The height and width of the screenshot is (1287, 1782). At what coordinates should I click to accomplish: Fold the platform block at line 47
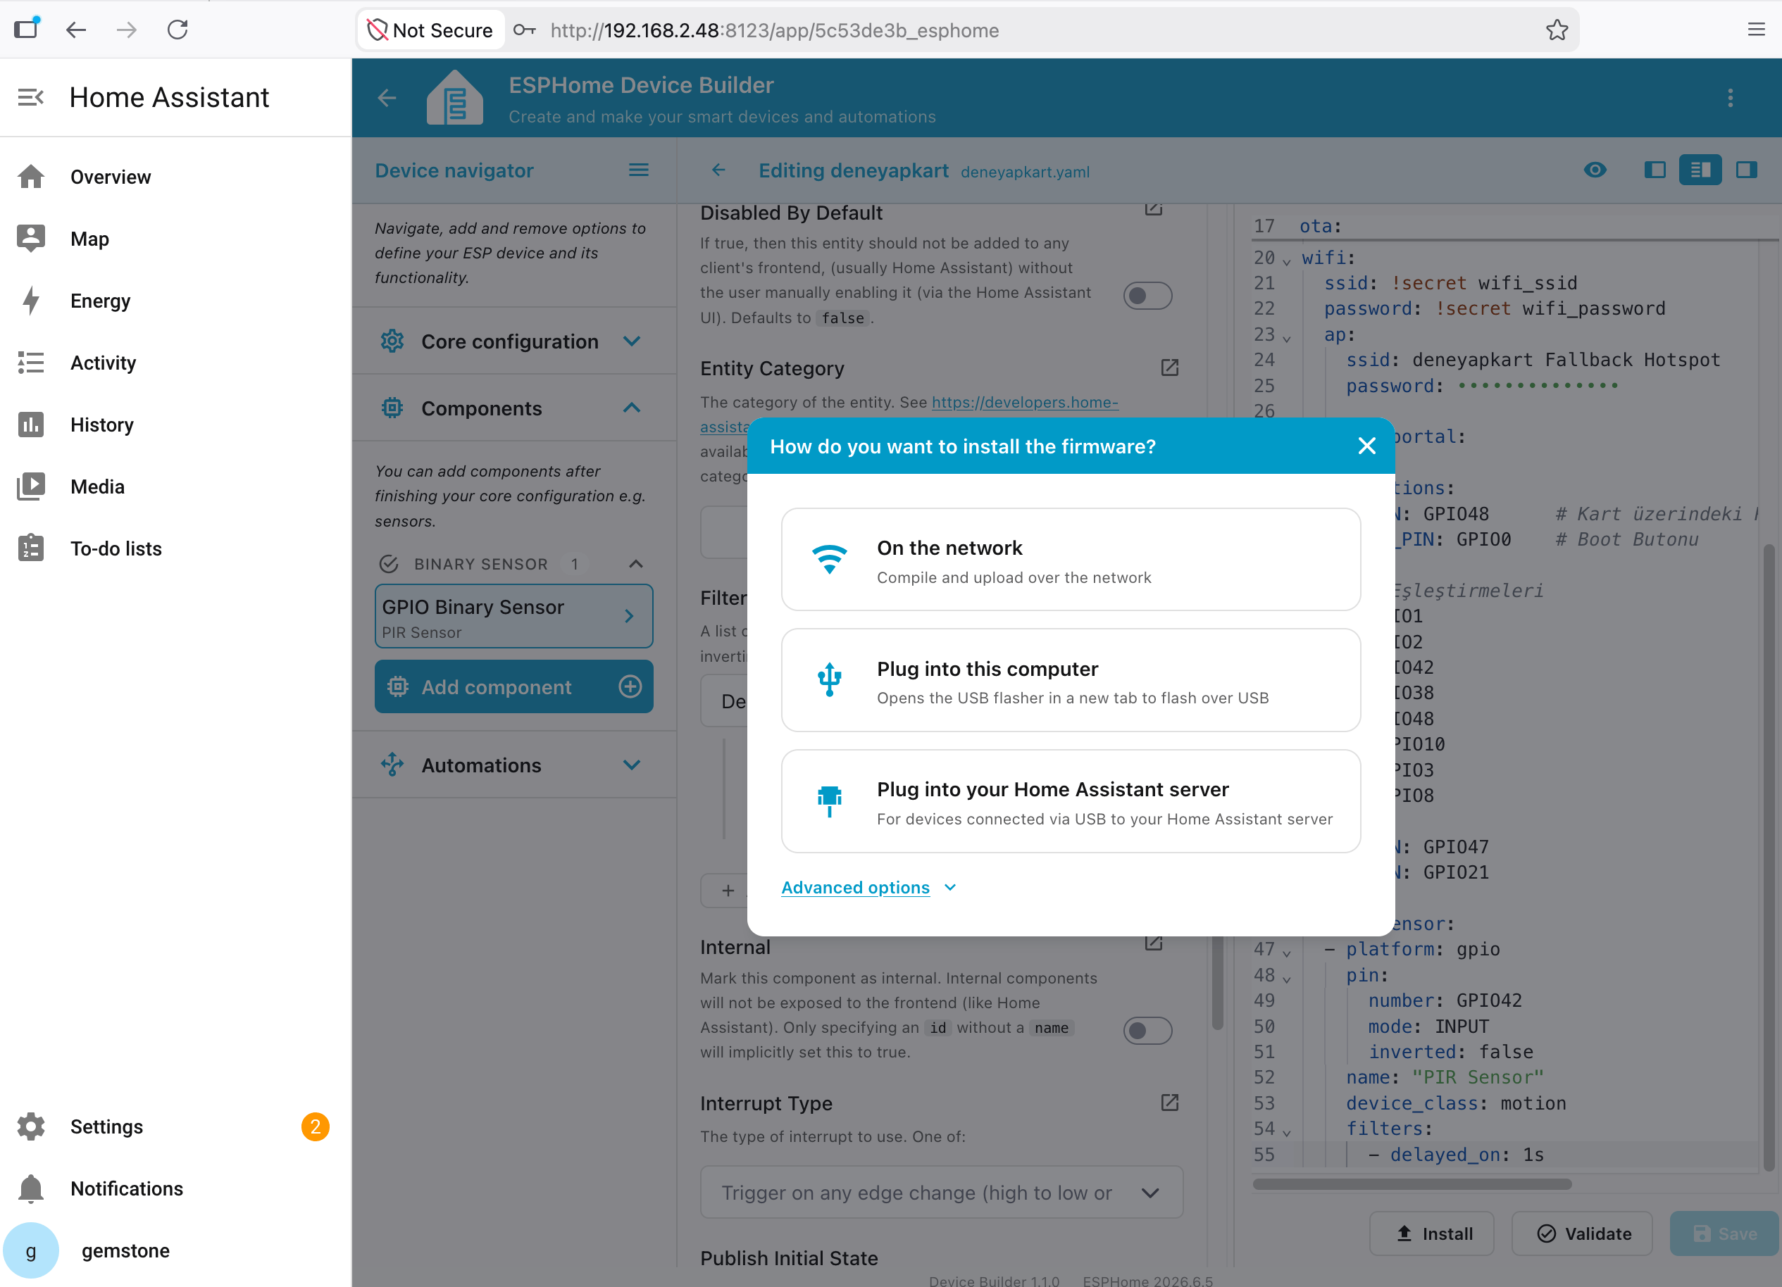pyautogui.click(x=1286, y=953)
